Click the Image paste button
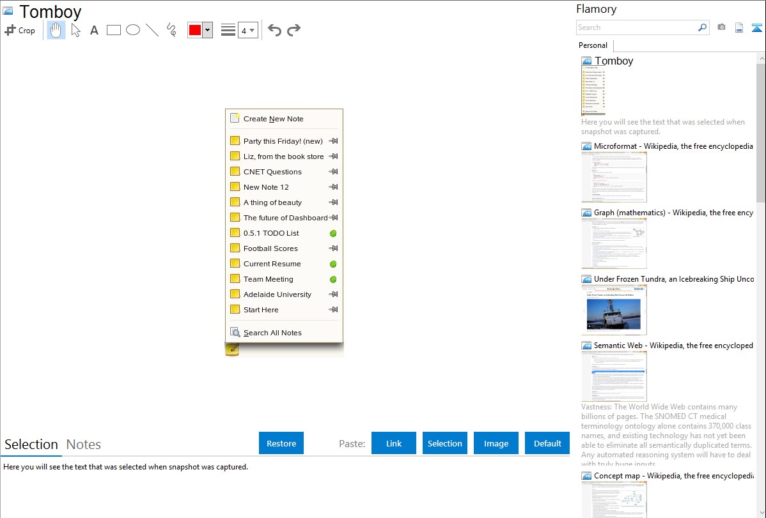 (x=496, y=443)
